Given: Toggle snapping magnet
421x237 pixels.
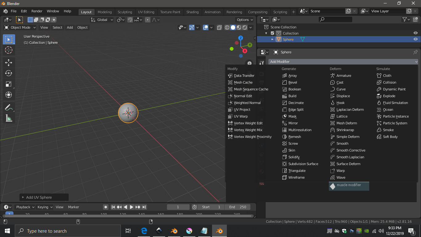Looking at the screenshot, I should (130, 20).
